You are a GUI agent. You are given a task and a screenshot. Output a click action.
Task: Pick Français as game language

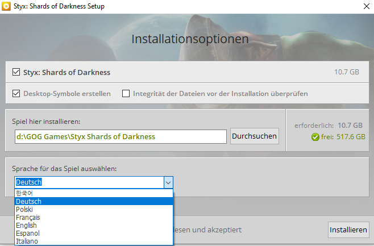tap(94, 218)
